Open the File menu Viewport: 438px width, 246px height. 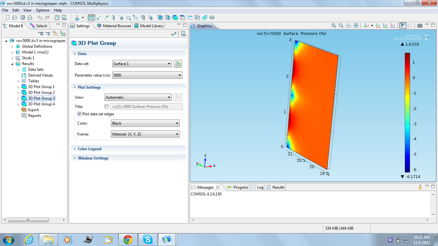pos(5,10)
